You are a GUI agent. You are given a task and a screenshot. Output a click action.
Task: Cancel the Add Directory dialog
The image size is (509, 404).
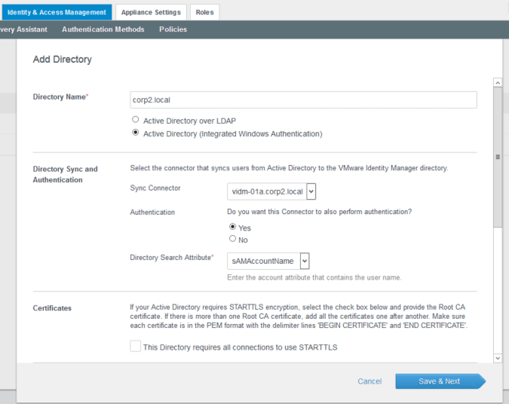click(369, 381)
